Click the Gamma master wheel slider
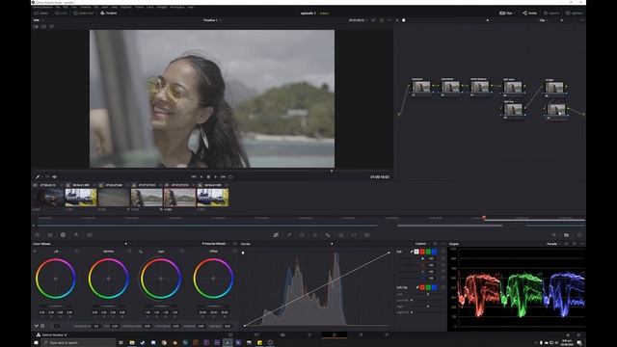Image resolution: width=617 pixels, height=347 pixels. (109, 307)
